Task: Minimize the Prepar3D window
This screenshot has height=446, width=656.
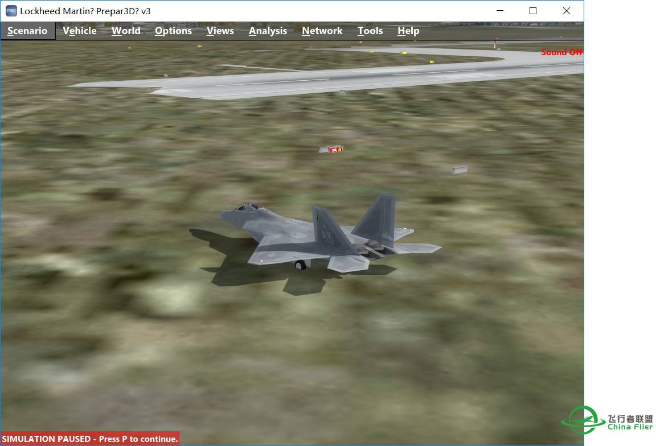Action: point(500,11)
